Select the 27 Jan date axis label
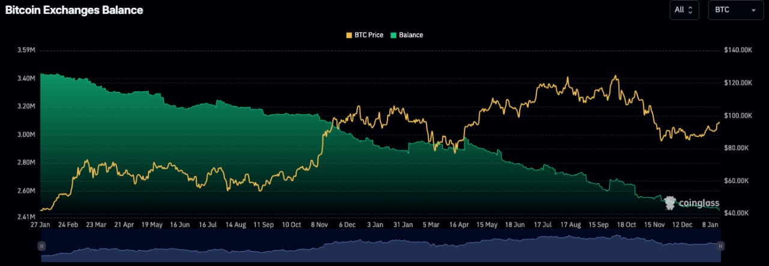The height and width of the screenshot is (266, 769). coord(40,224)
